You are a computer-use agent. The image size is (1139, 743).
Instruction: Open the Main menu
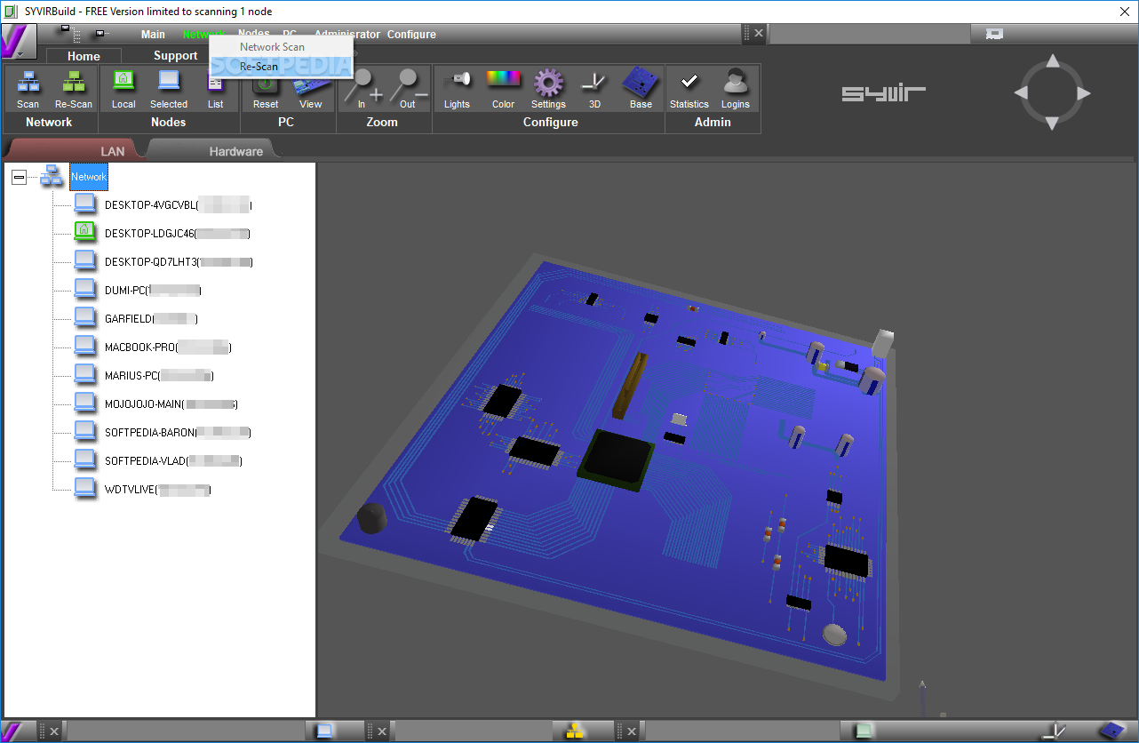(x=153, y=34)
